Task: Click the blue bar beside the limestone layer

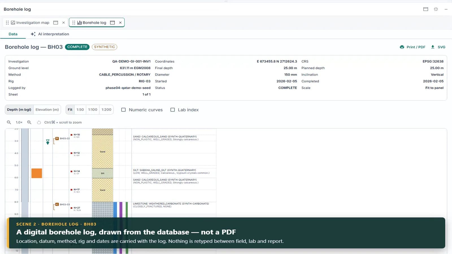Action: 115,209
